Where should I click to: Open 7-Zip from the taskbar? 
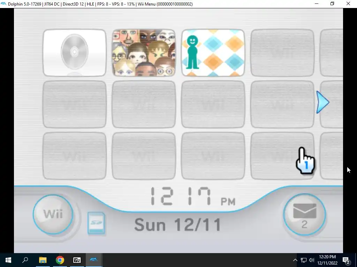tap(77, 260)
